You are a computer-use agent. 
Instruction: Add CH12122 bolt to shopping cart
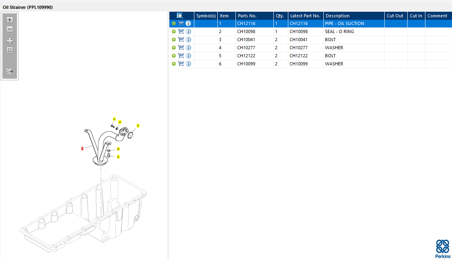181,56
